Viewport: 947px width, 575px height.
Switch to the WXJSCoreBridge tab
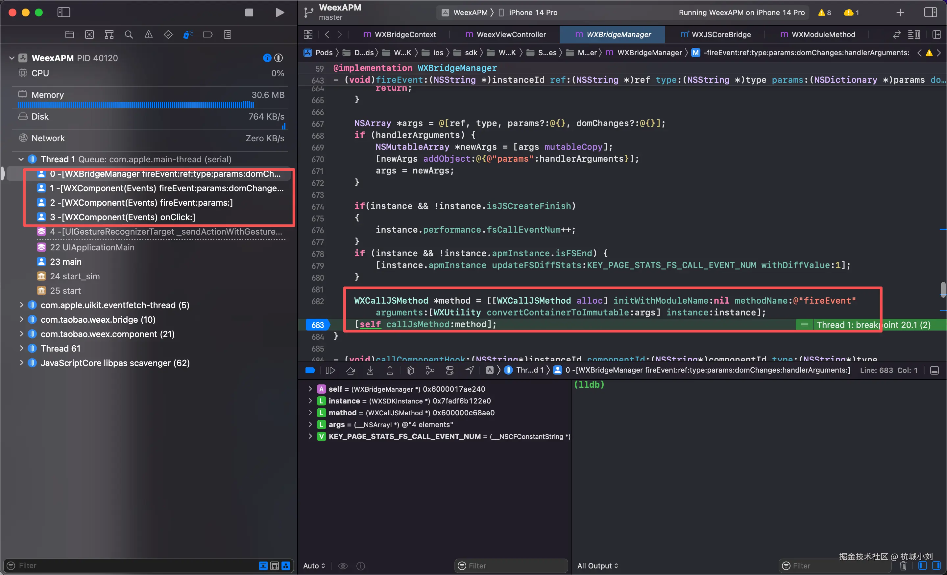pyautogui.click(x=716, y=34)
